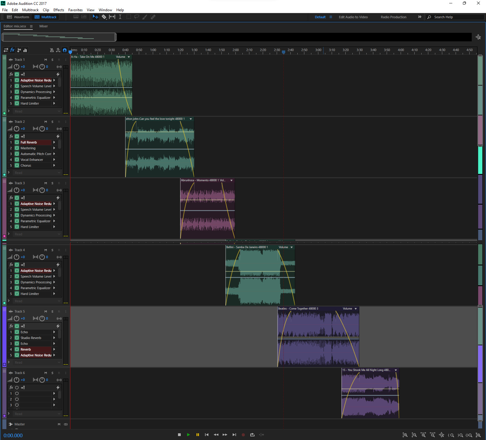Switch to the Mixer tab

click(43, 26)
